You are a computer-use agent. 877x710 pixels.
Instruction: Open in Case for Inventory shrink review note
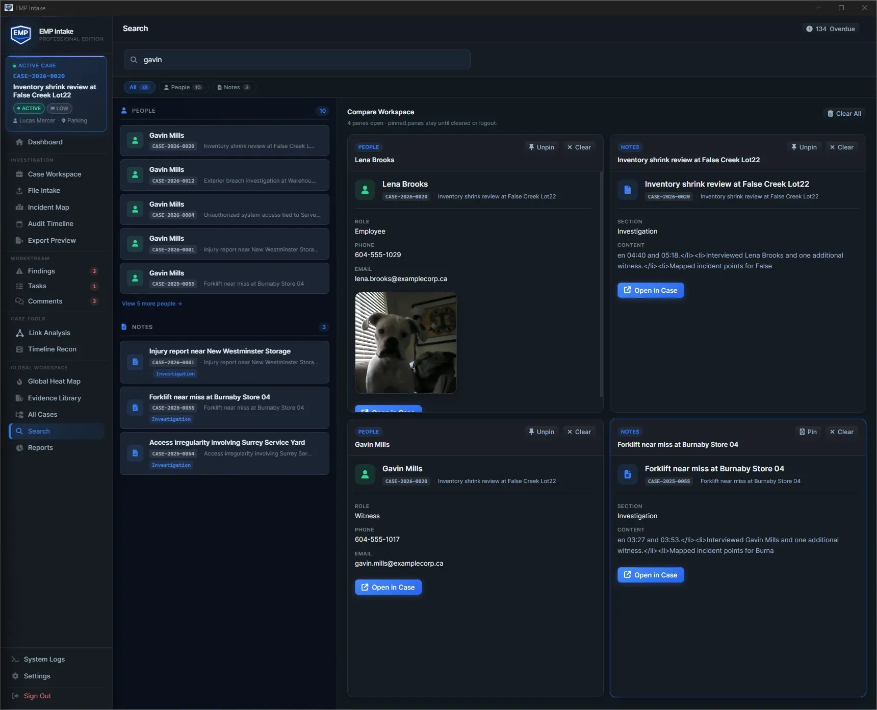pos(651,291)
